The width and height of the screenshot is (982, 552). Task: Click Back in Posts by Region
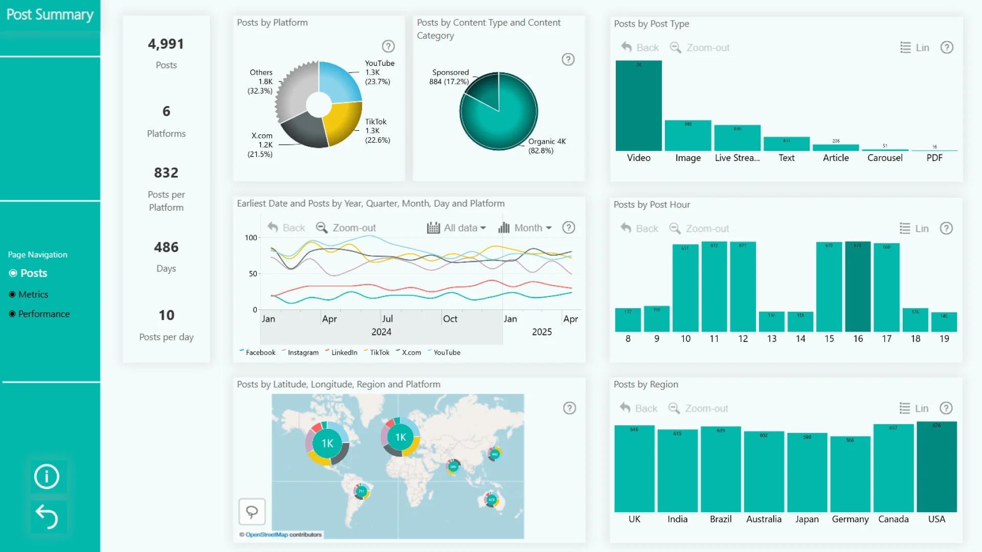tap(638, 408)
